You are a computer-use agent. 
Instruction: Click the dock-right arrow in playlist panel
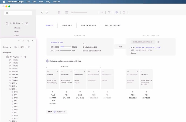click(x=28, y=41)
